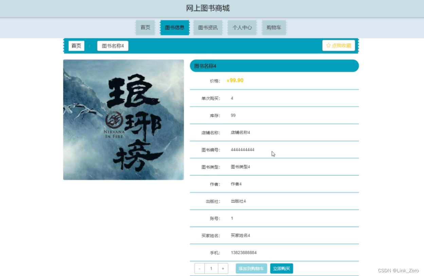Click the 首页 breadcrumb button

pyautogui.click(x=76, y=46)
